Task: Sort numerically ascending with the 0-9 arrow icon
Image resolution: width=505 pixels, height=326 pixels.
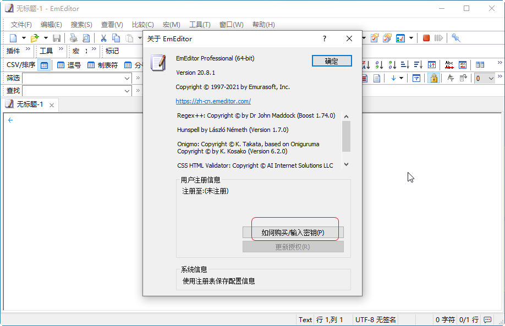Action: (x=380, y=65)
